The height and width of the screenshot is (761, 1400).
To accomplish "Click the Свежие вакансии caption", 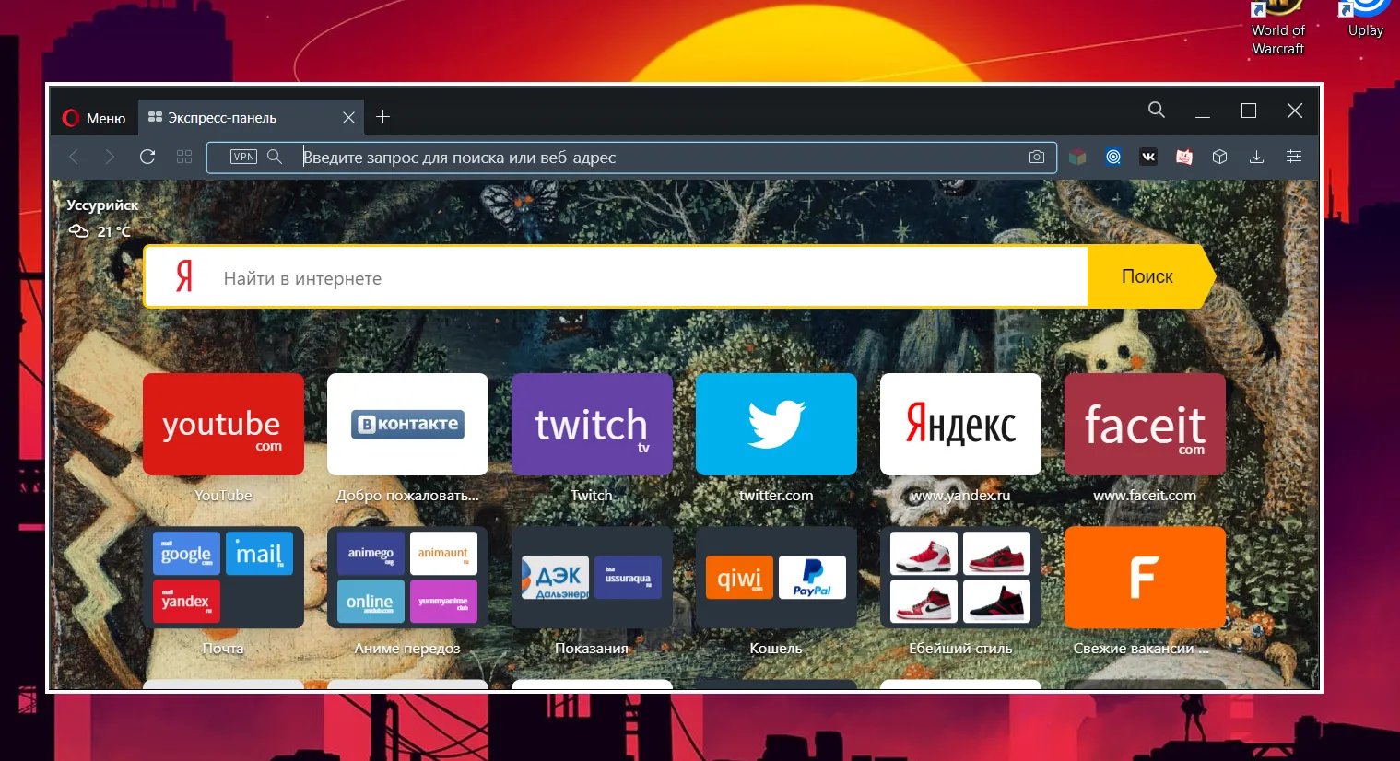I will tap(1141, 649).
